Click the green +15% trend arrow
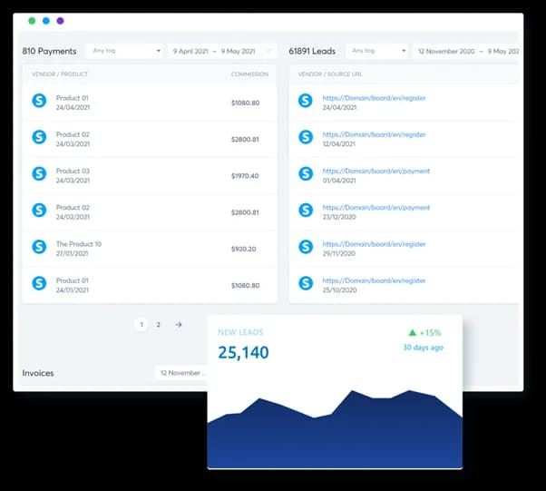The width and height of the screenshot is (546, 491). click(413, 332)
